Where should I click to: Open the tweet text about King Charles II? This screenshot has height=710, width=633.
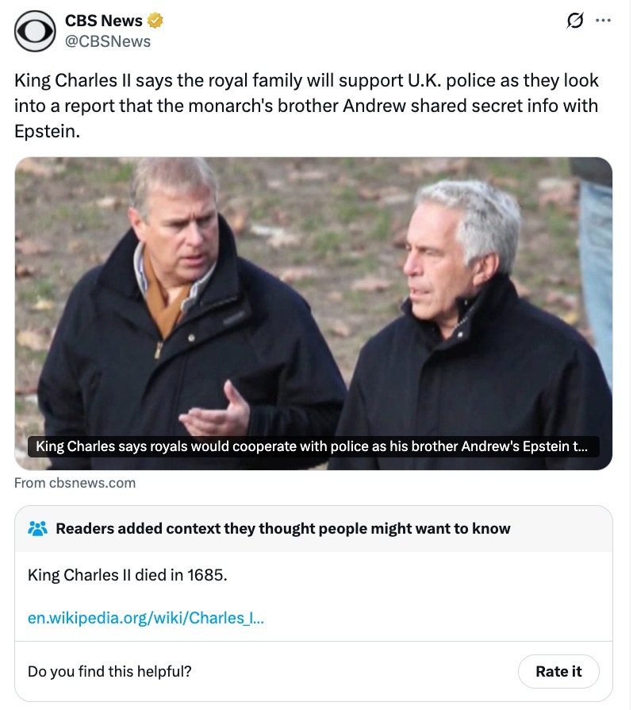306,106
